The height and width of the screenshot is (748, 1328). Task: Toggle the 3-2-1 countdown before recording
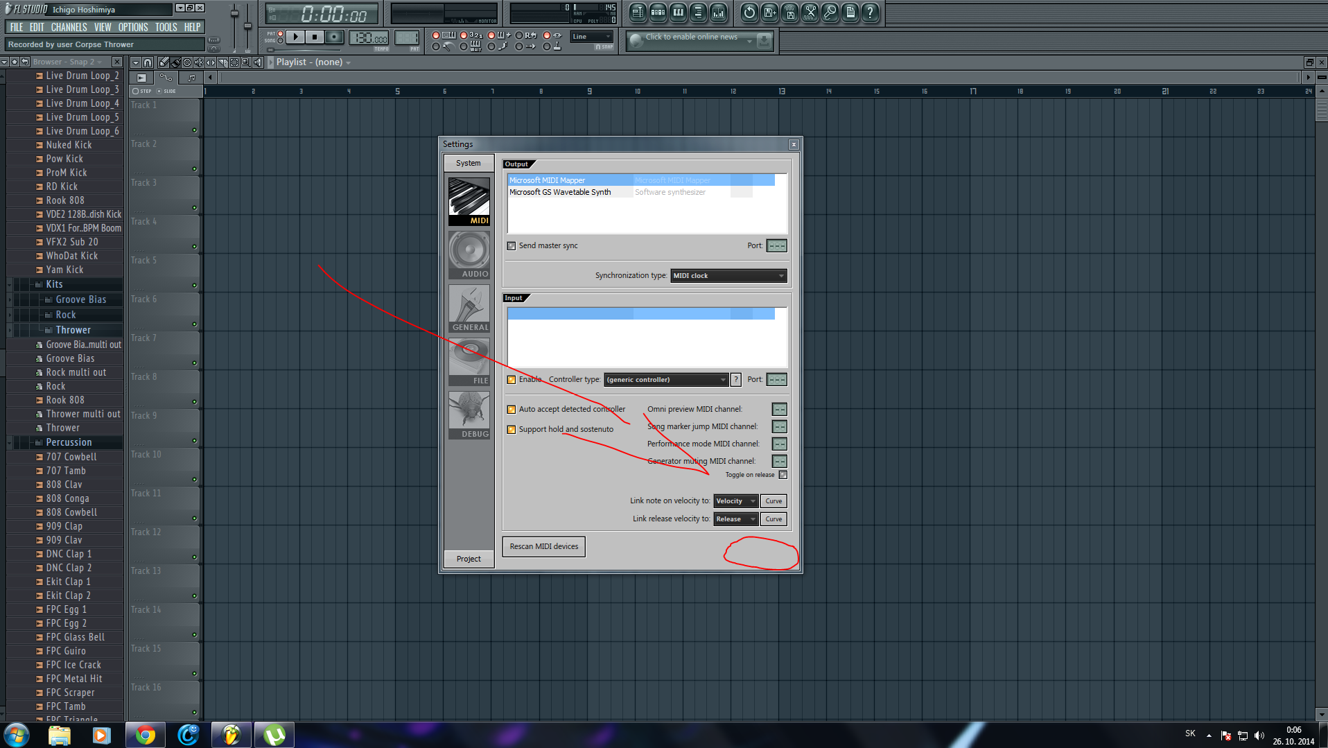[464, 35]
